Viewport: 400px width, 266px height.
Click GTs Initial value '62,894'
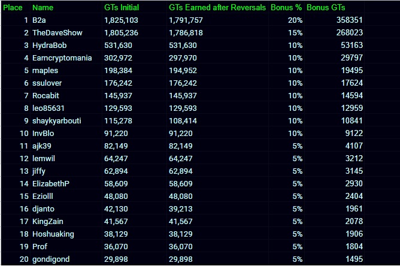pyautogui.click(x=116, y=171)
